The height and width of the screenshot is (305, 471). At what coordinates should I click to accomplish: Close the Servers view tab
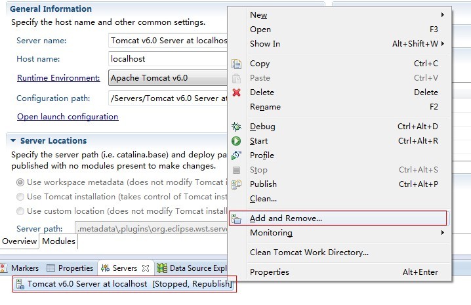(146, 268)
